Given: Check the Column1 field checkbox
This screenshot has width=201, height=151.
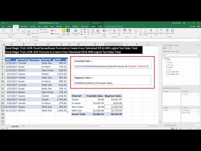Looking at the screenshot, I should click(x=167, y=65).
